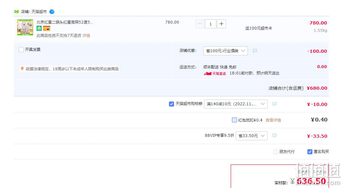Click the comment icon beside 省33.50元 dropdown
Screen dimensions: 343x188
tap(275, 136)
